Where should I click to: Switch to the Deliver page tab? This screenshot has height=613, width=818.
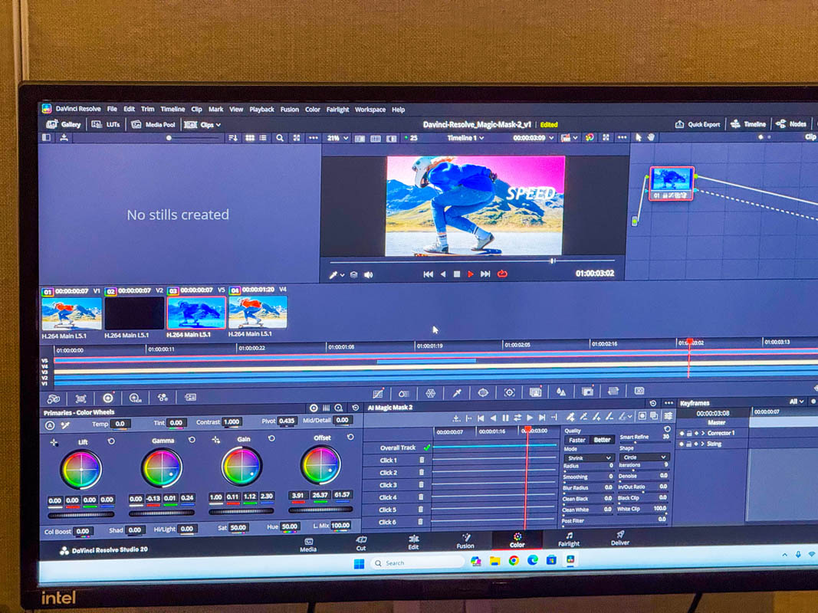(619, 539)
